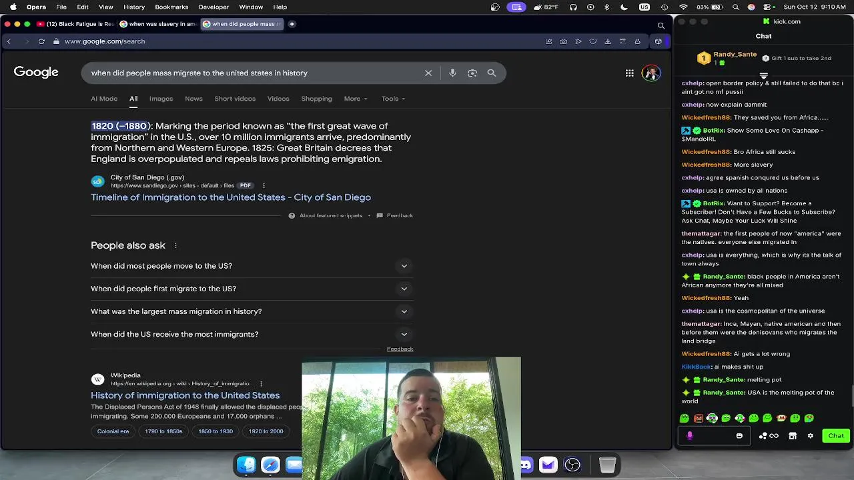Click the Kick chat scrollbar
The image size is (854, 480).
click(x=851, y=395)
